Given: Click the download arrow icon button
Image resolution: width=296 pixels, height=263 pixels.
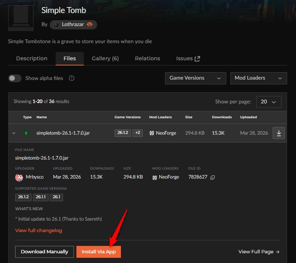Looking at the screenshot, I should [x=279, y=133].
